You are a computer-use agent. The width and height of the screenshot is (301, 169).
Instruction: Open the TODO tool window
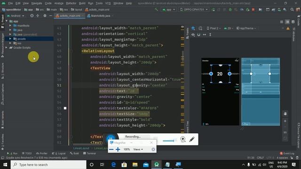point(27,154)
